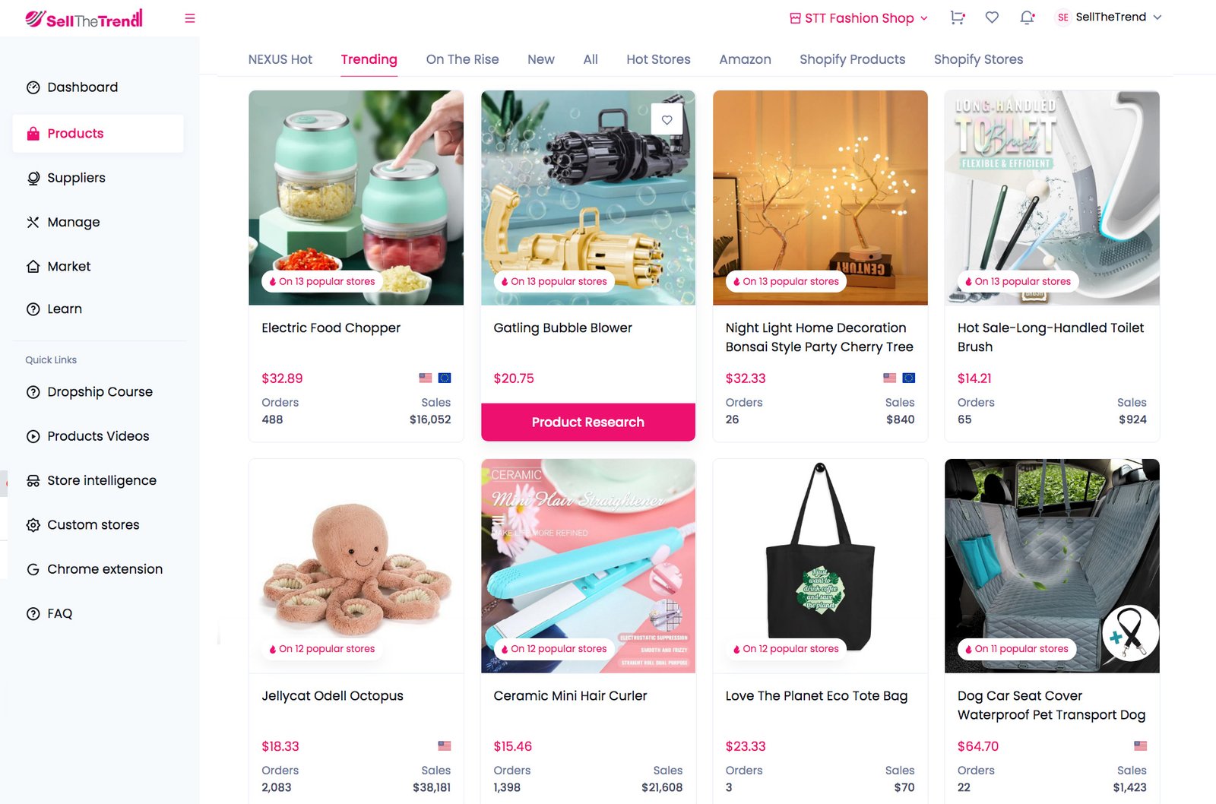Image resolution: width=1216 pixels, height=804 pixels.
Task: Click the Chrome extension G icon
Action: [33, 569]
